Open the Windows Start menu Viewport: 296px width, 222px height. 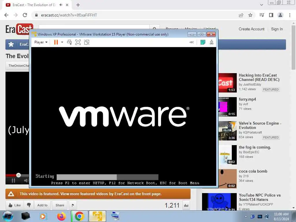pyautogui.click(x=8, y=216)
